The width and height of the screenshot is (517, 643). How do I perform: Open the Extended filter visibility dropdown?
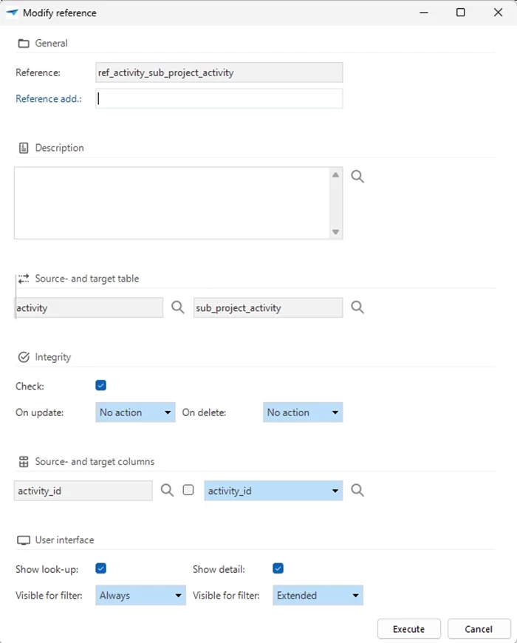click(318, 595)
